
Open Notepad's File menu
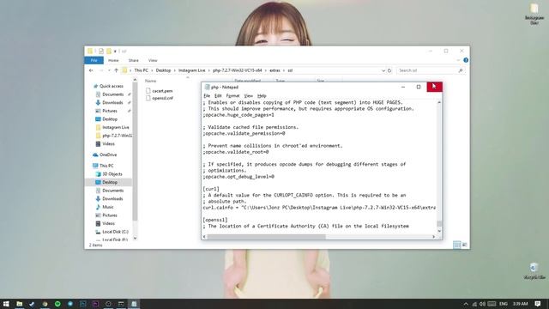[207, 95]
